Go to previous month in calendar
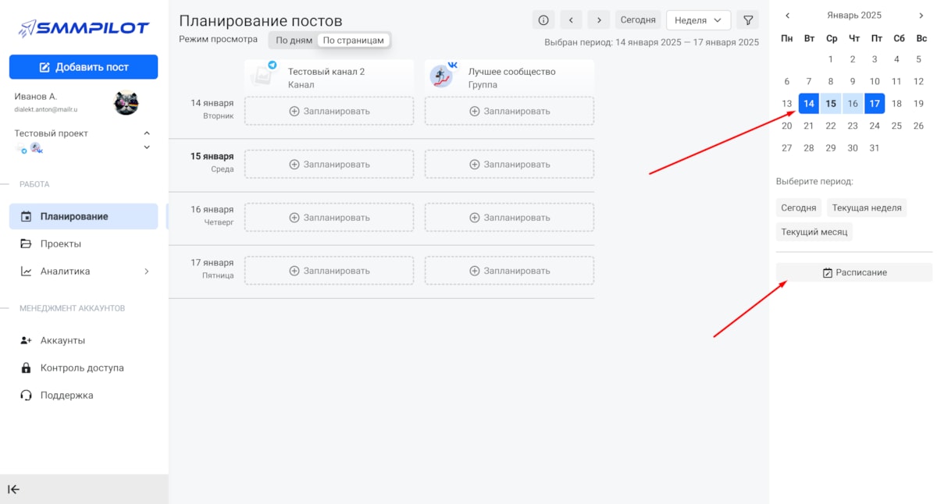 click(x=787, y=15)
